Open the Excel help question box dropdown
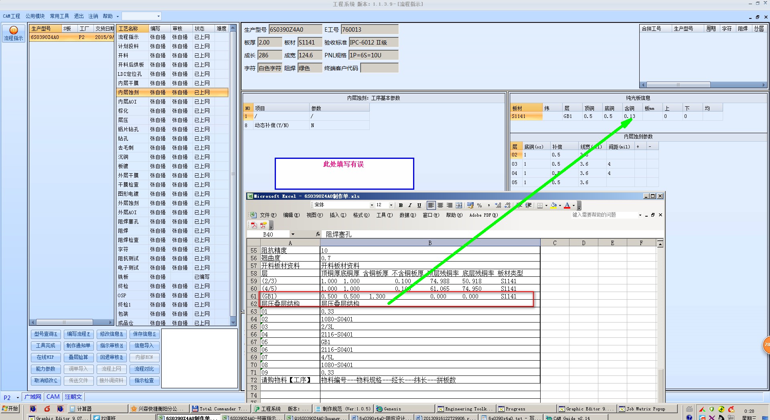The image size is (770, 420). point(640,215)
